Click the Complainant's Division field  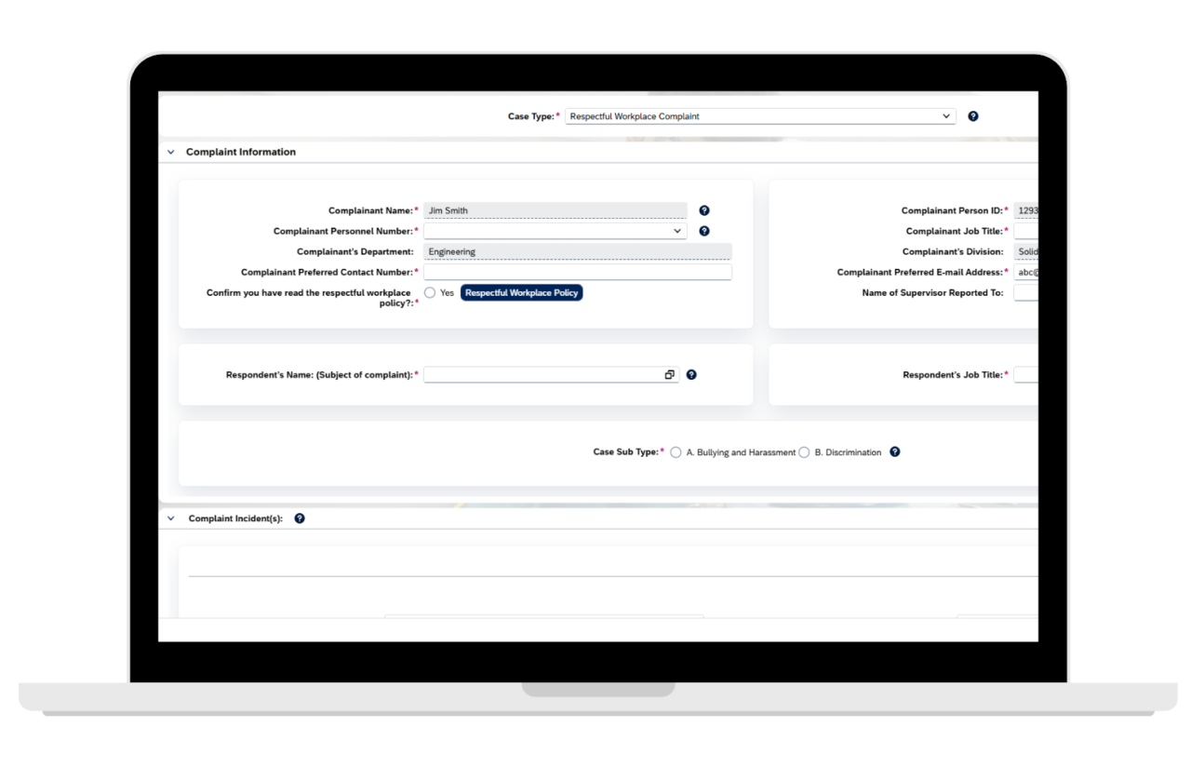(1026, 251)
